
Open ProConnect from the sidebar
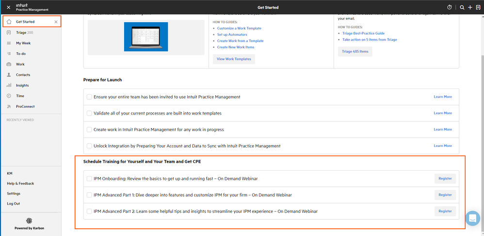pyautogui.click(x=25, y=106)
